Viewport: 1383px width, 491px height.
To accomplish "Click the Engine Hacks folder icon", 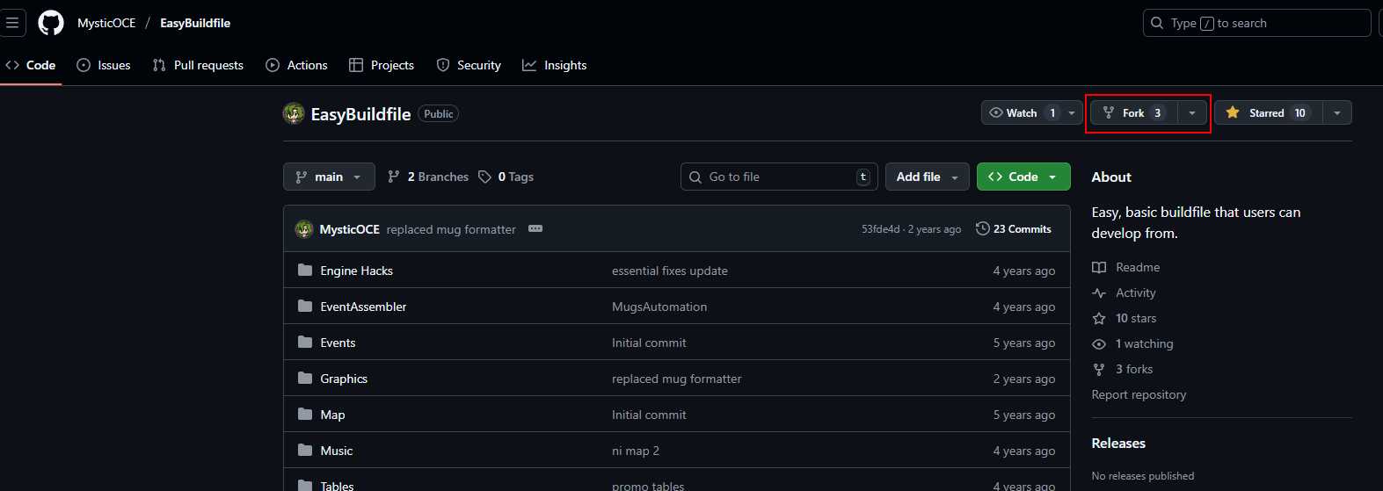I will point(305,271).
